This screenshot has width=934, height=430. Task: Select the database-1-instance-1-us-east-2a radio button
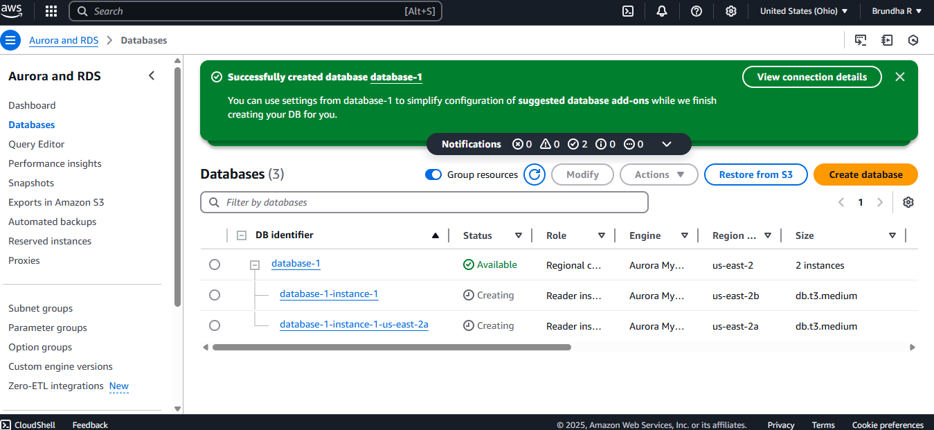pyautogui.click(x=215, y=325)
